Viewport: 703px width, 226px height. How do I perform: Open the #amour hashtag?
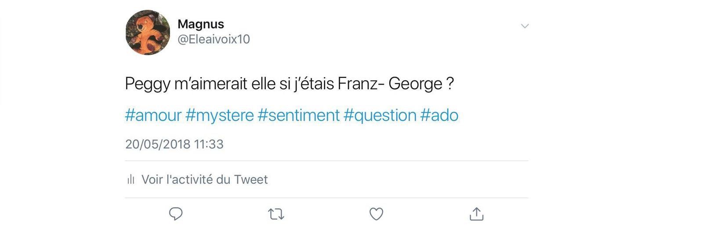153,115
